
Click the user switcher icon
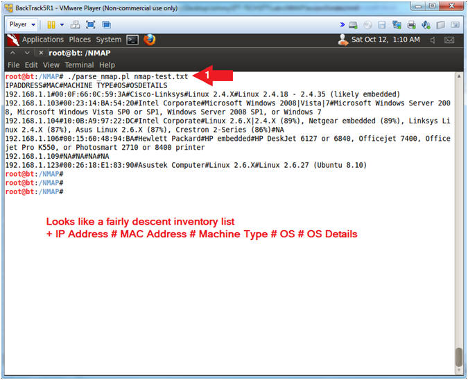pos(343,40)
